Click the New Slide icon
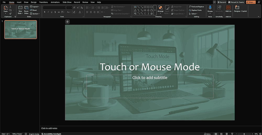Image resolution: width=262 pixels, height=135 pixels. [x=20, y=8]
